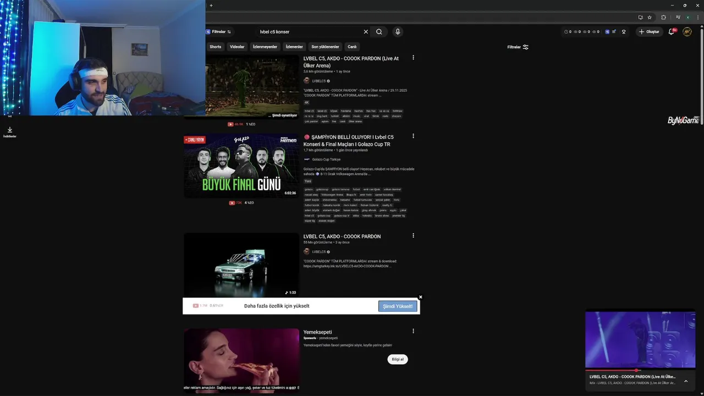Select the Videolar filter chip

(x=237, y=47)
